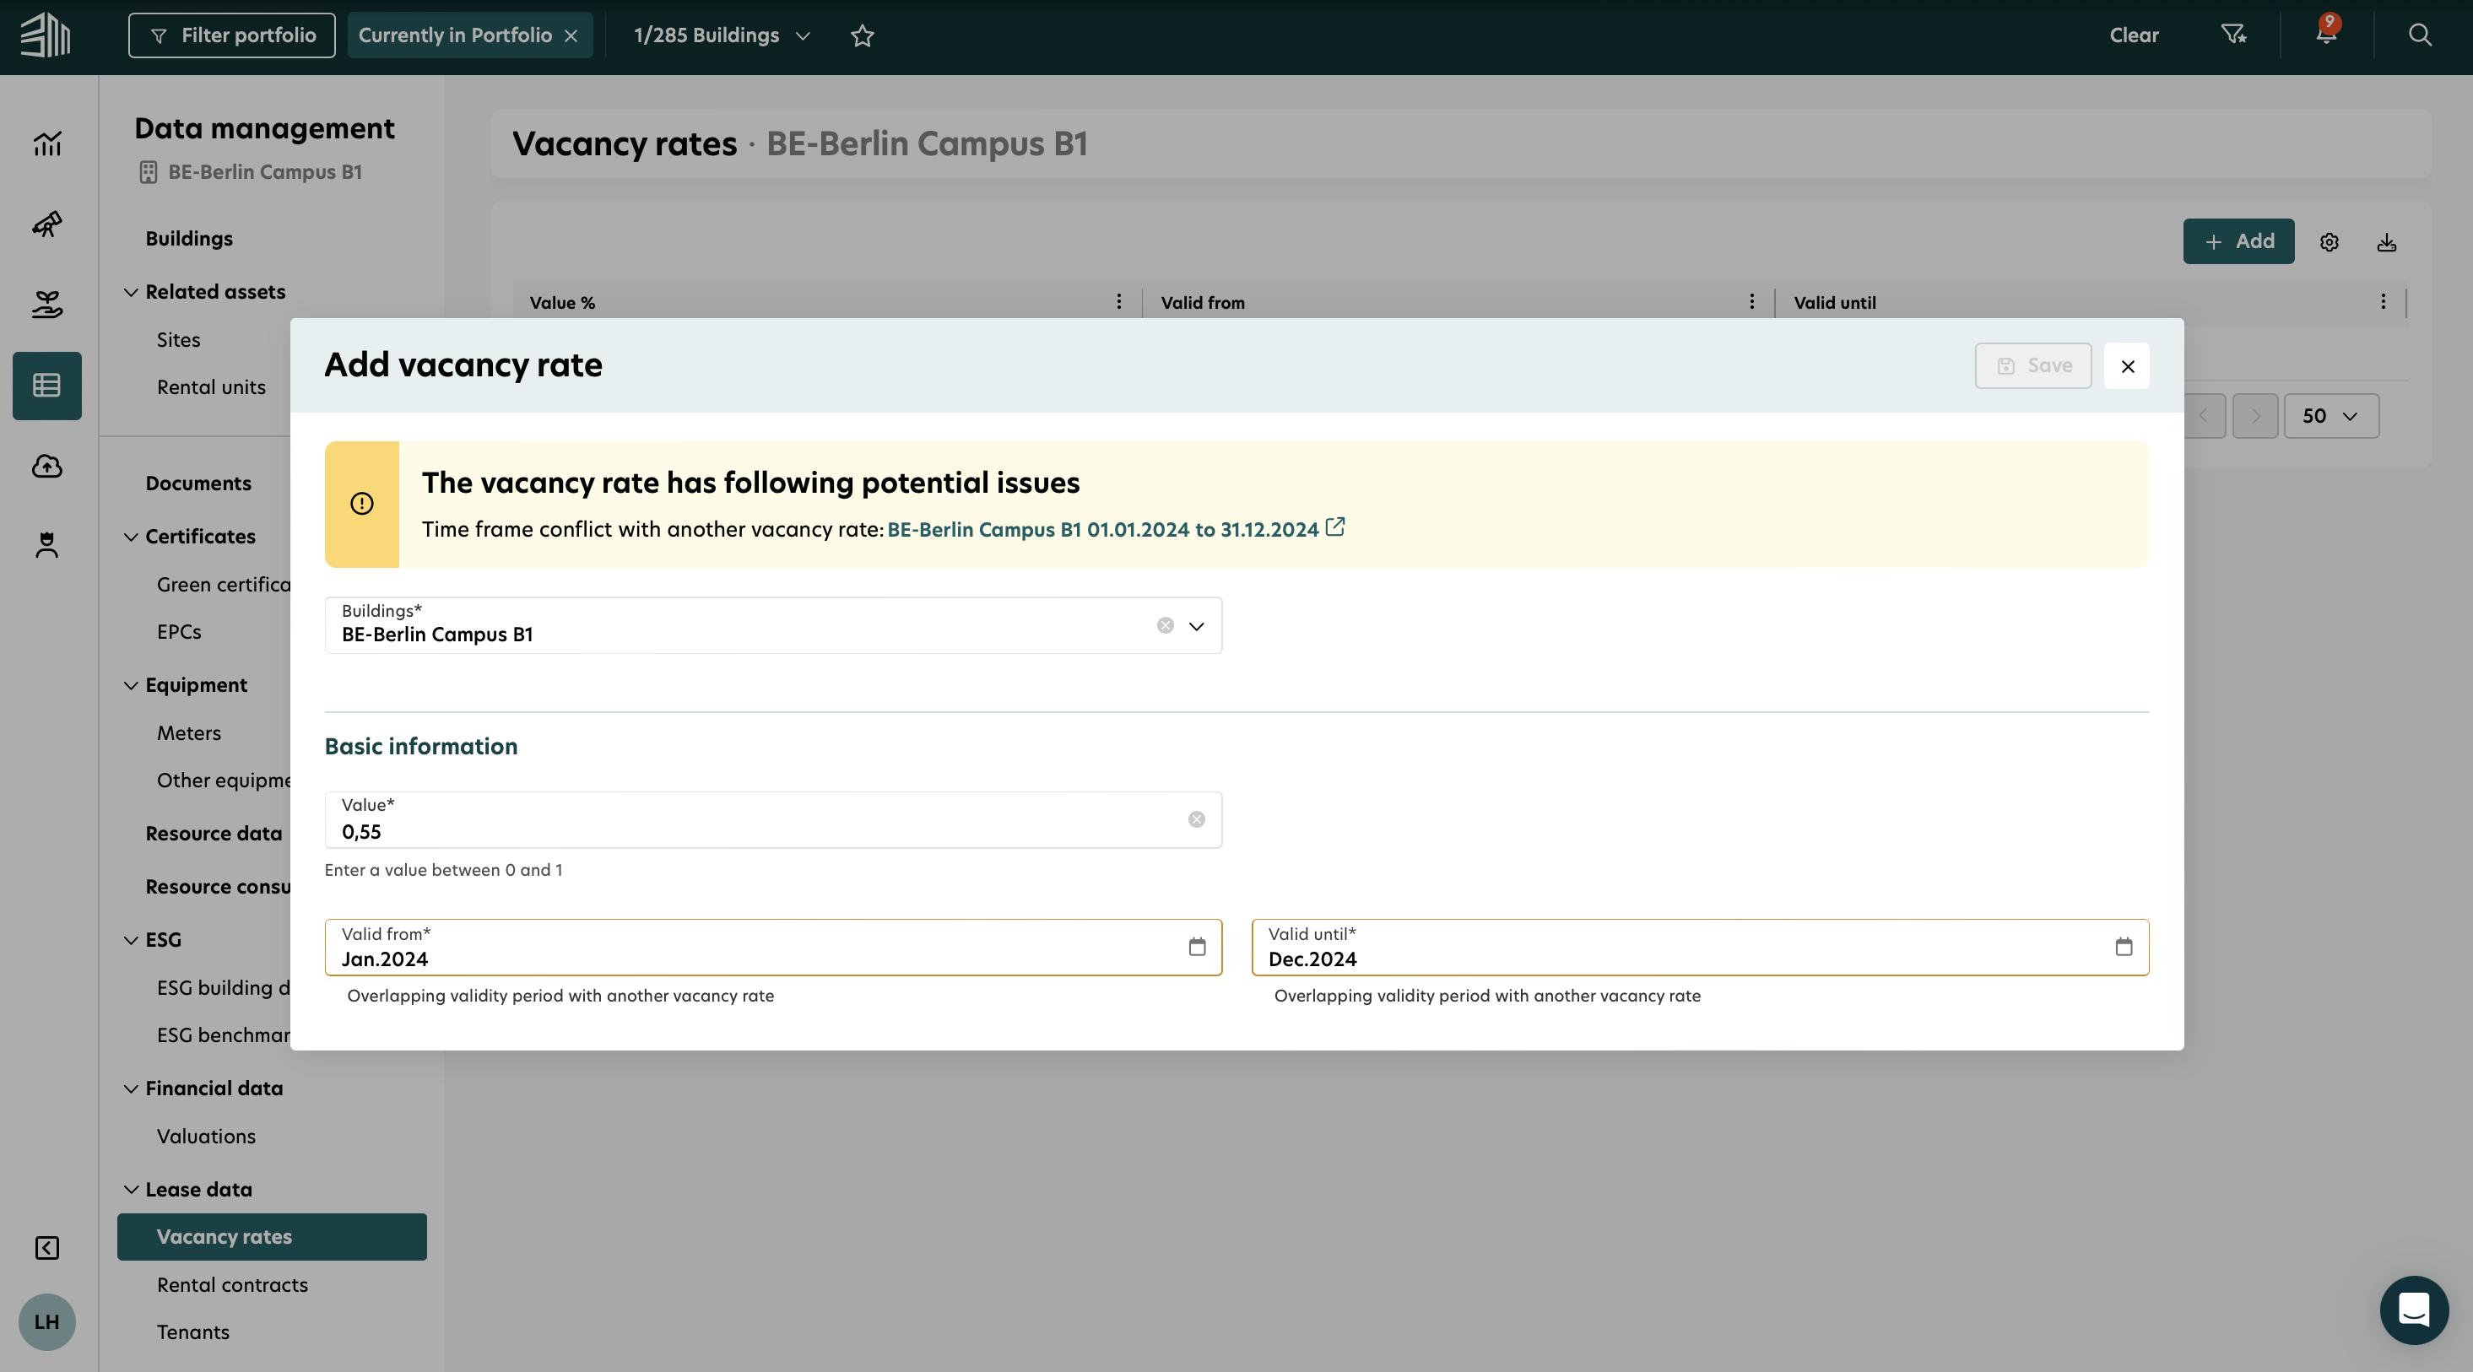Collapse the Lease data section
This screenshot has width=2473, height=1372.
click(132, 1190)
